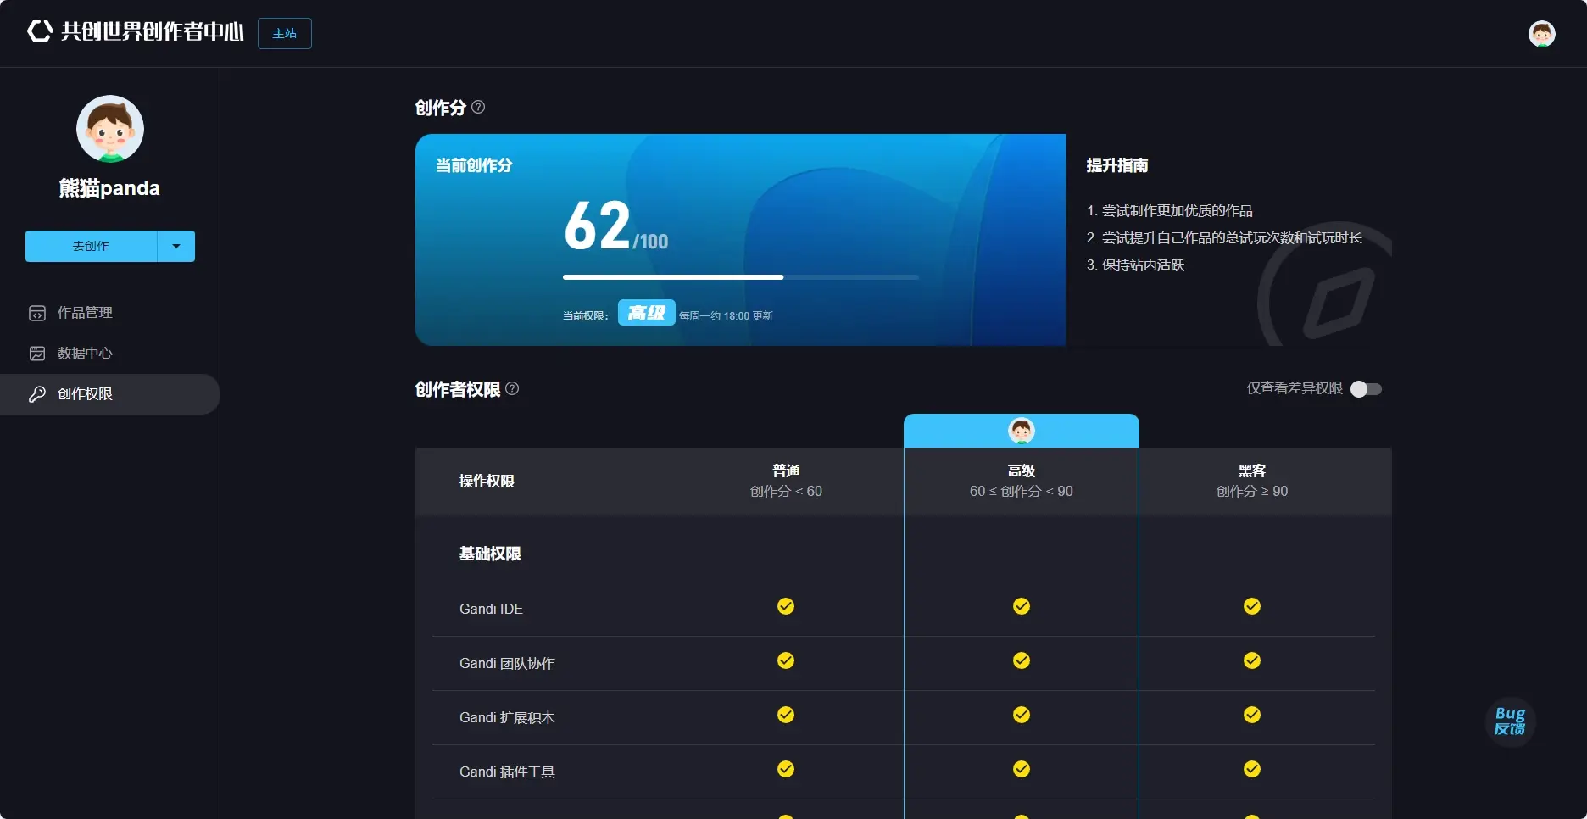Click the Gandi IDE row label
The width and height of the screenshot is (1587, 819).
(x=491, y=609)
